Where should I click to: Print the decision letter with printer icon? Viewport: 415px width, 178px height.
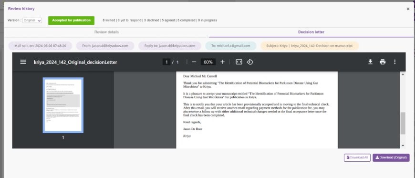(x=383, y=62)
